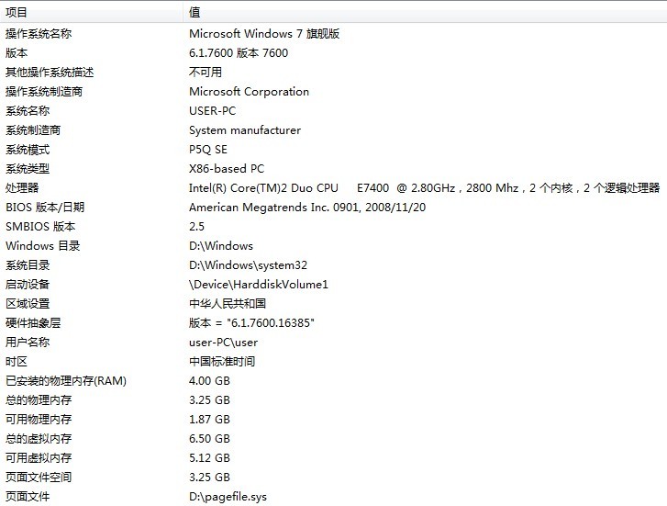667x506 pixels.
Task: Select the 区域设置 row label
Action: tap(28, 304)
